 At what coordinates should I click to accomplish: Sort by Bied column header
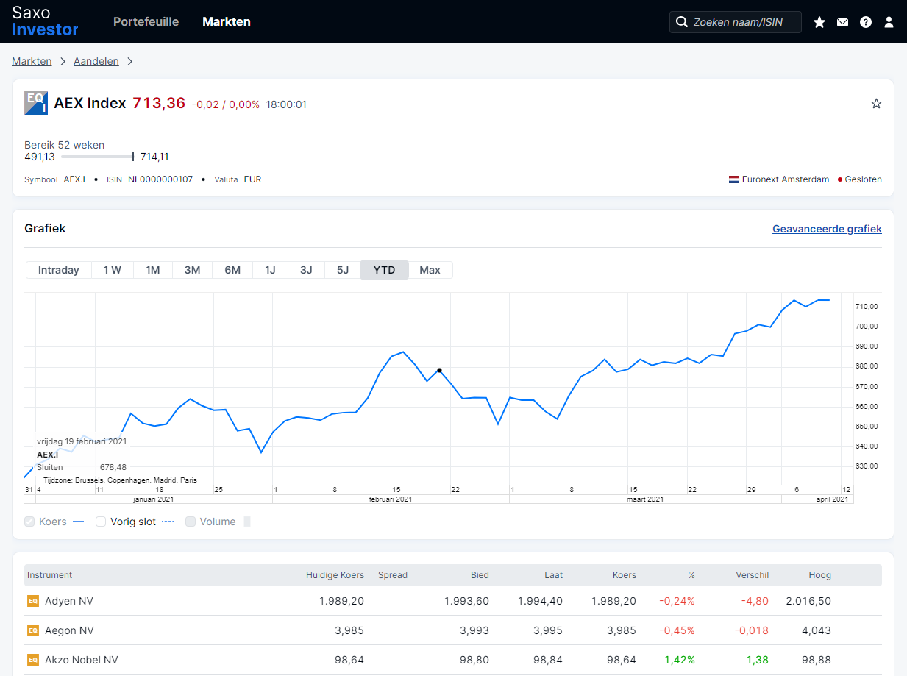click(480, 575)
